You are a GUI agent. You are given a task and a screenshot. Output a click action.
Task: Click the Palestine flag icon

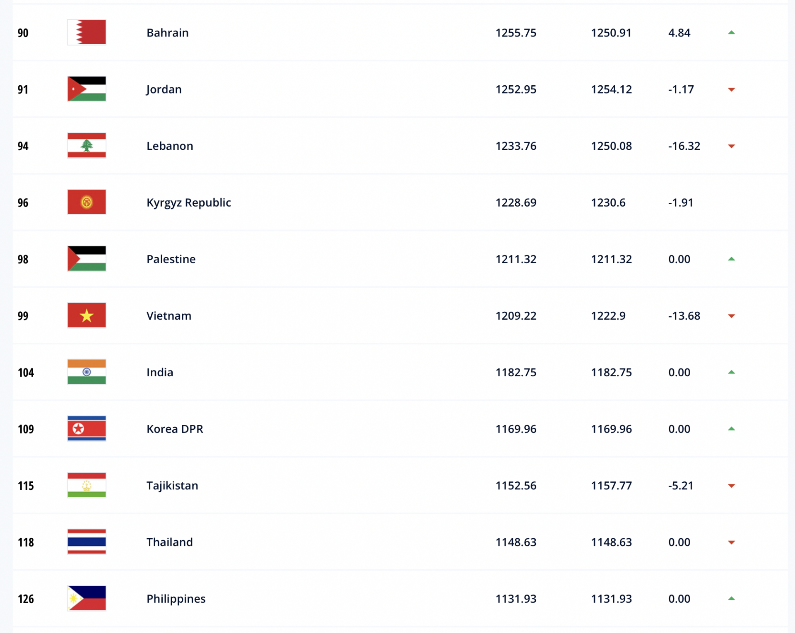87,259
